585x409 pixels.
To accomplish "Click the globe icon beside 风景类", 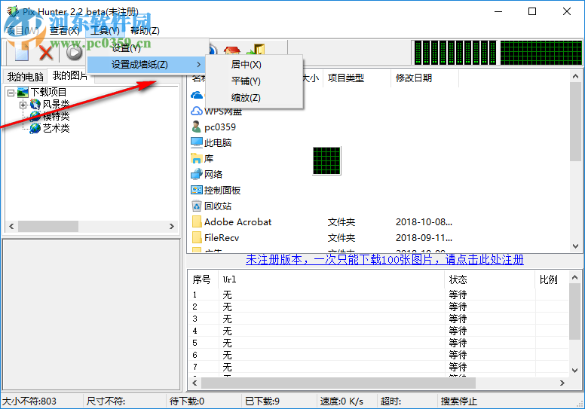I will coord(35,104).
